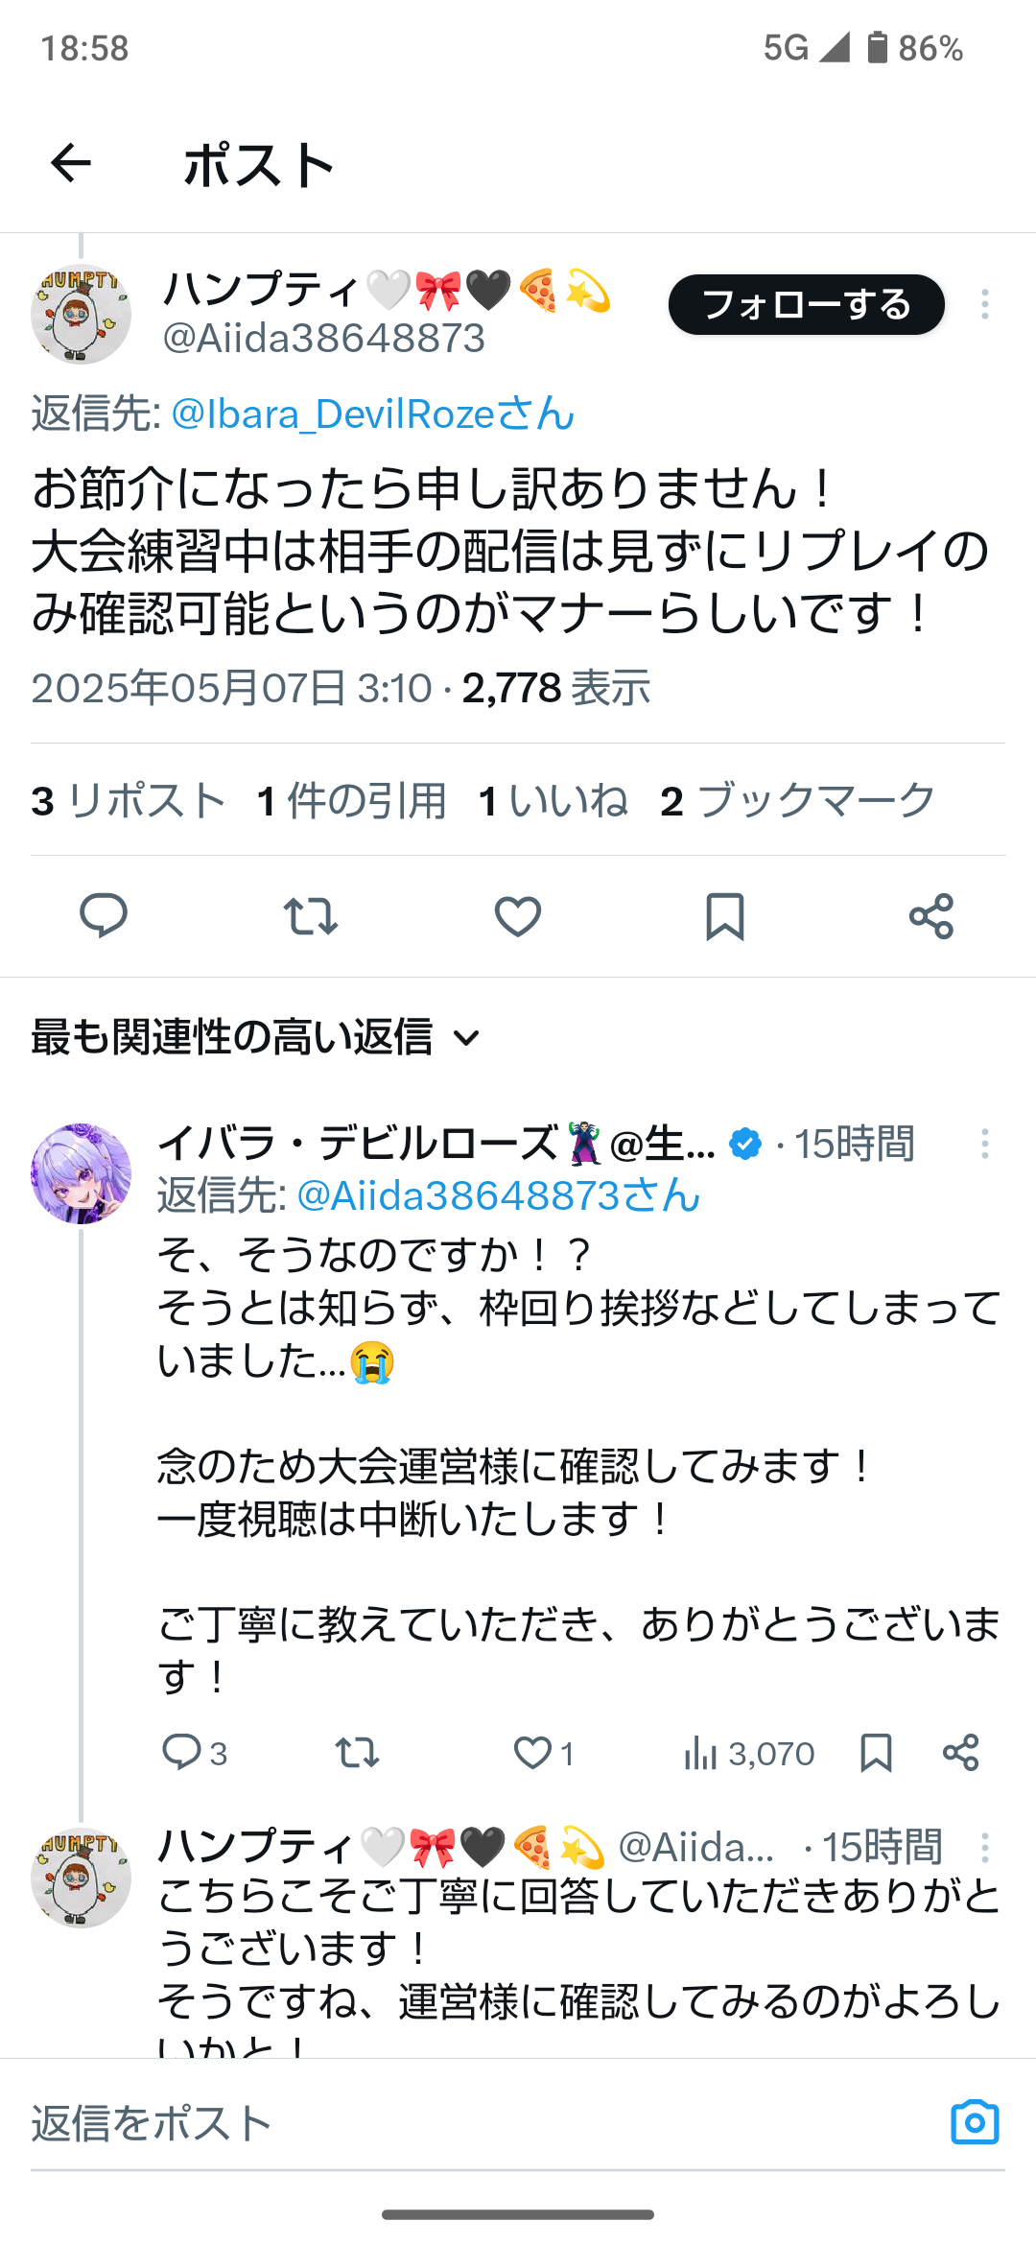Open @Ibara_DevilRoze profile link
This screenshot has width=1036, height=2245.
click(372, 414)
